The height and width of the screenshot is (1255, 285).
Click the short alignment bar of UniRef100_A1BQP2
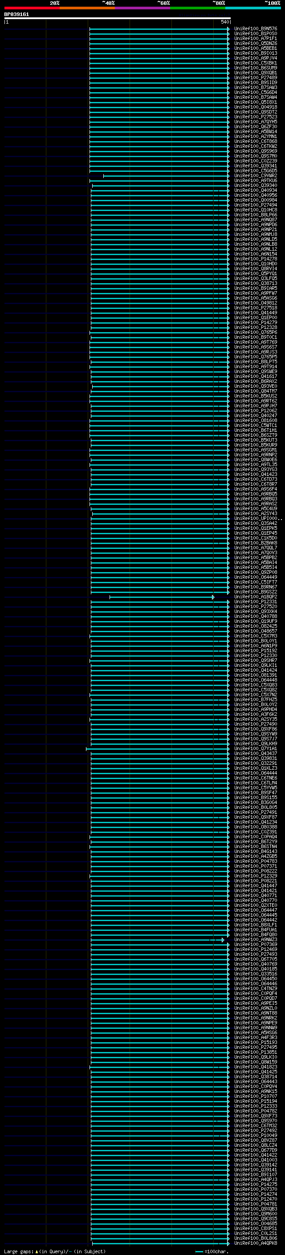point(162,597)
